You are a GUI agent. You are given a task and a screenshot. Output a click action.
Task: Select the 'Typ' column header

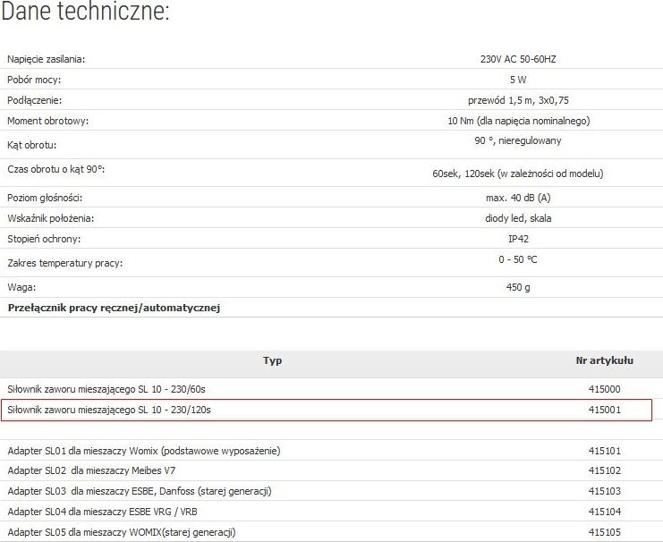point(272,360)
